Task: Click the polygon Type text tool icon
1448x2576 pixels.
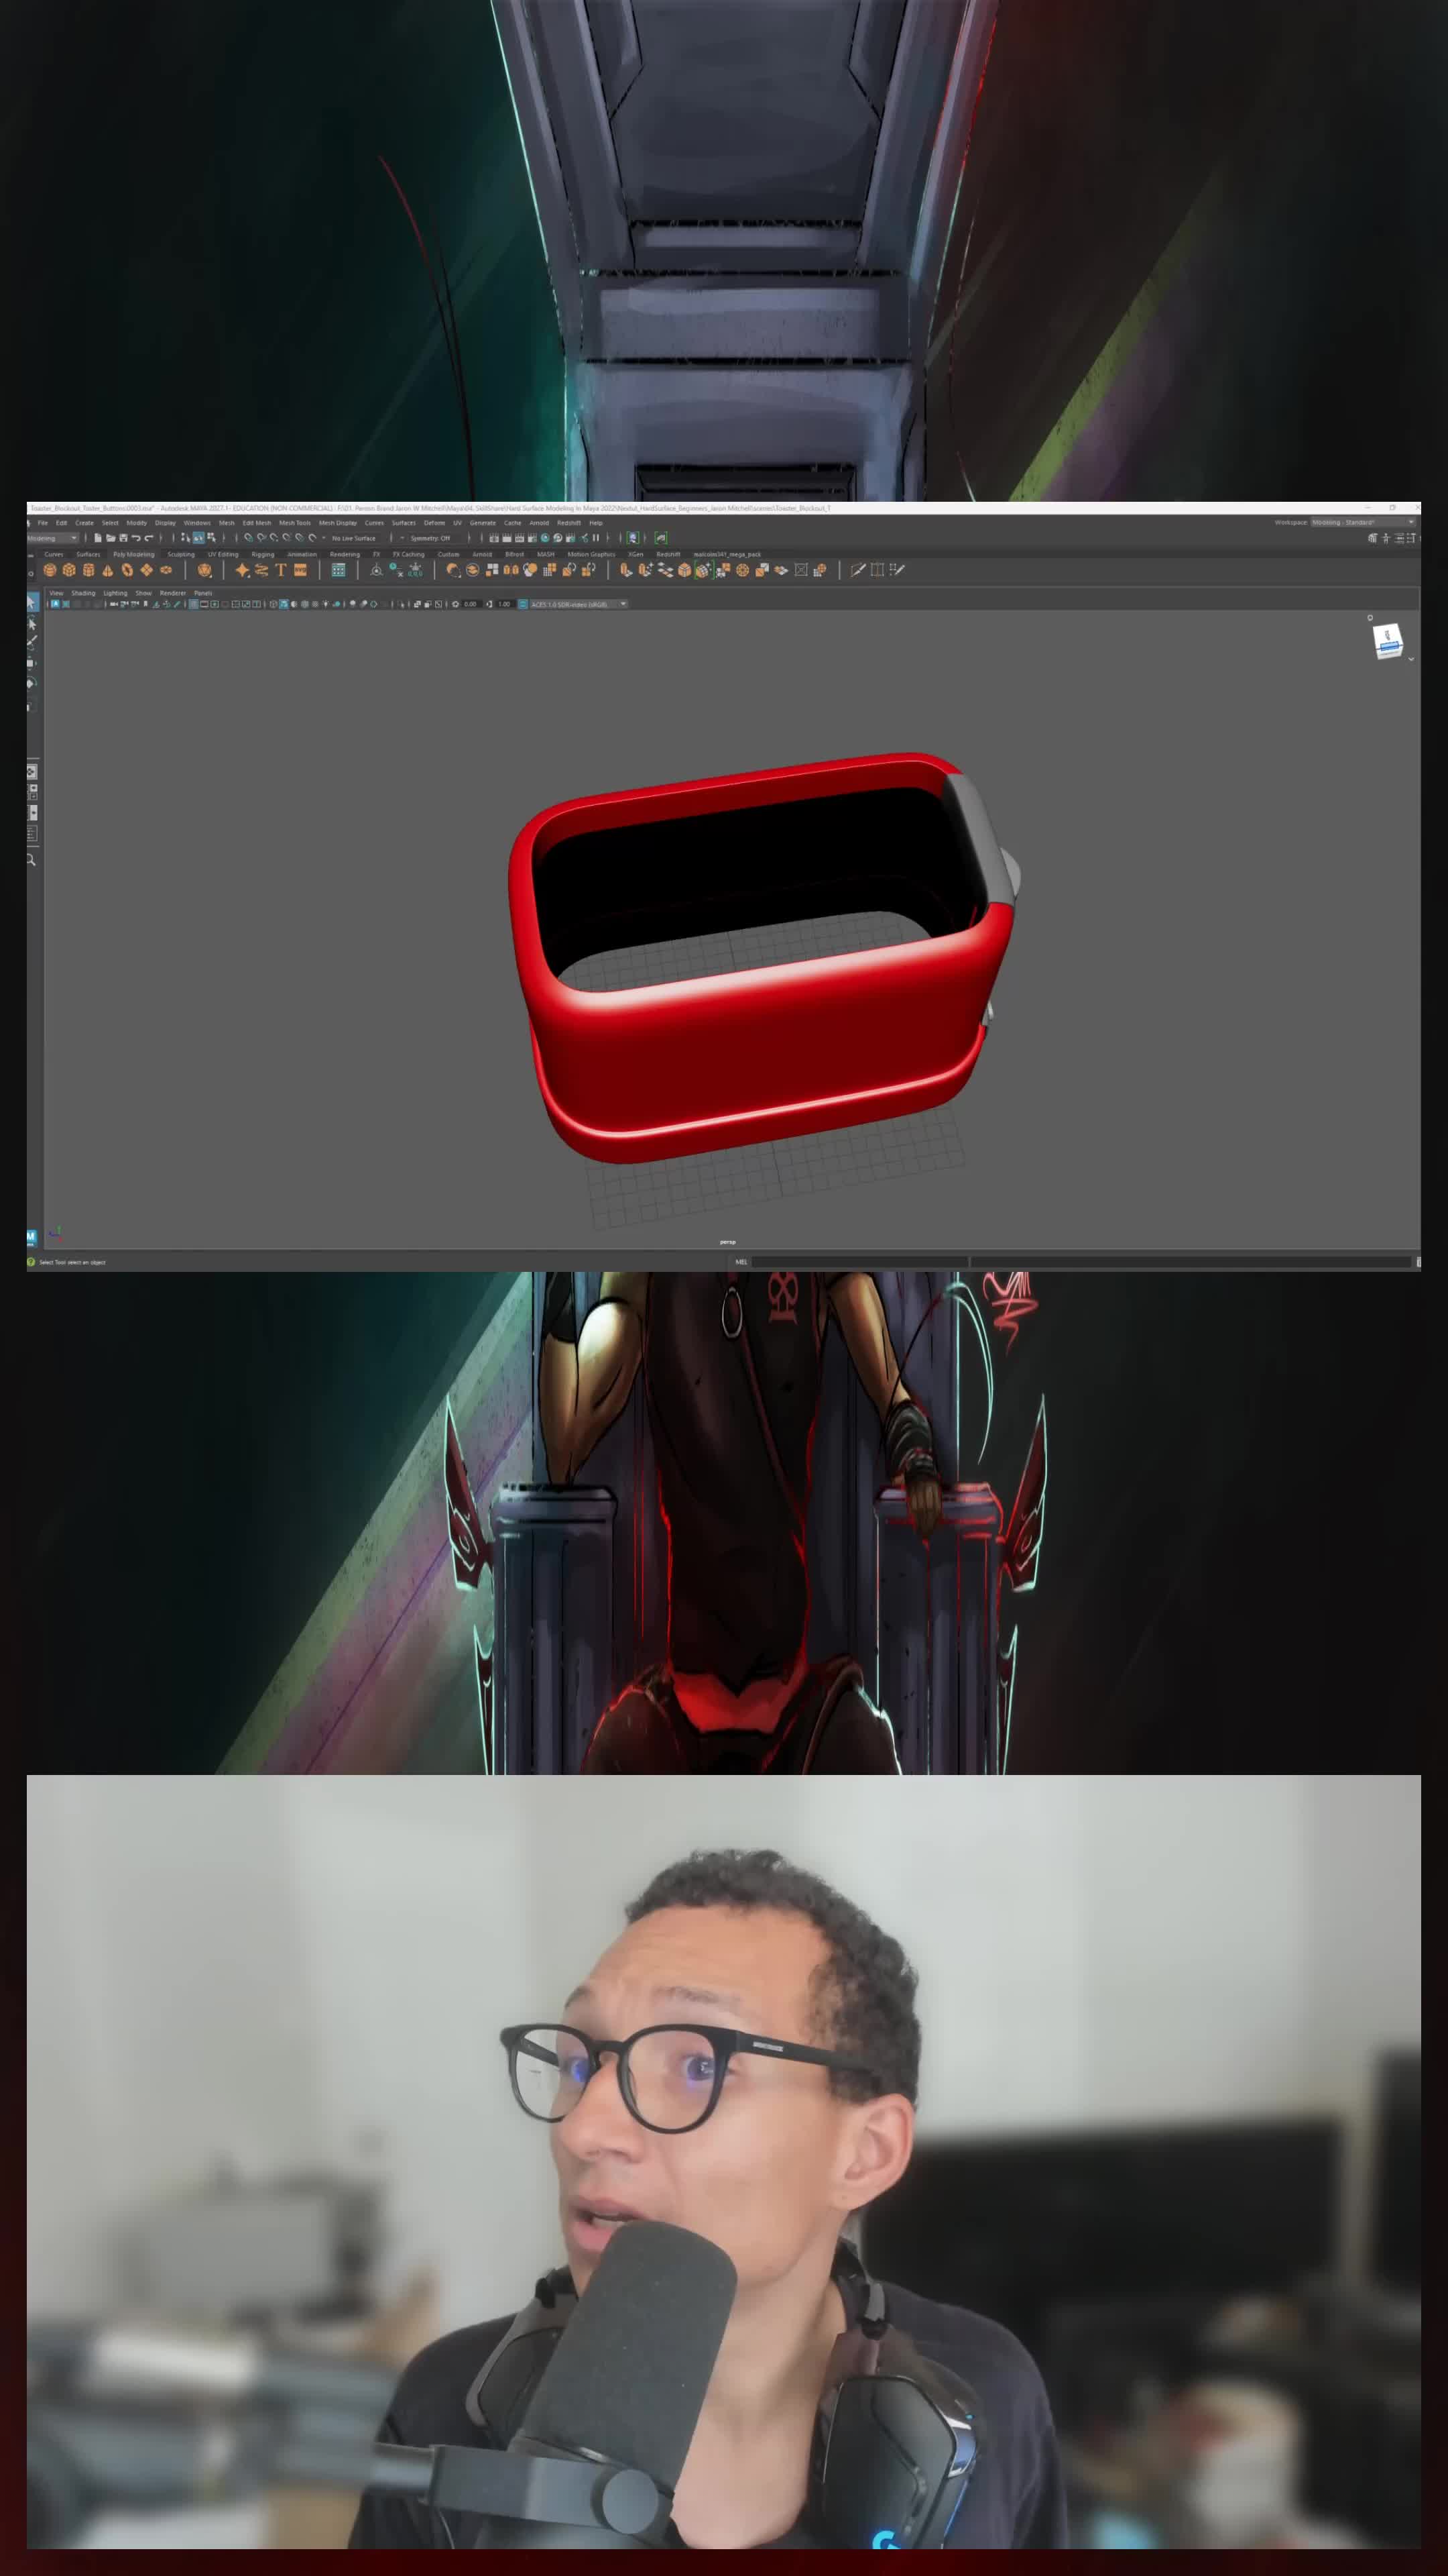Action: pos(281,570)
